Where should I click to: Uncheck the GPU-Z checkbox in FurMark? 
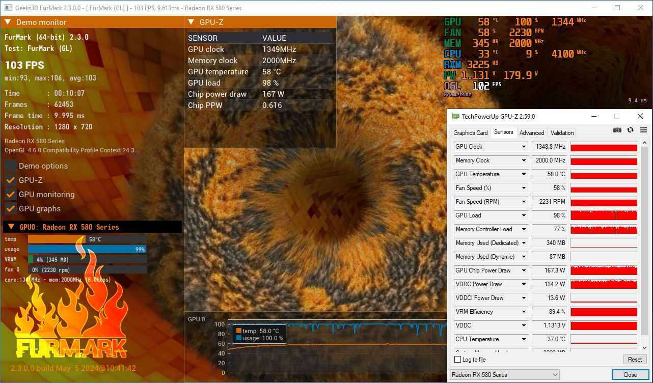(10, 180)
